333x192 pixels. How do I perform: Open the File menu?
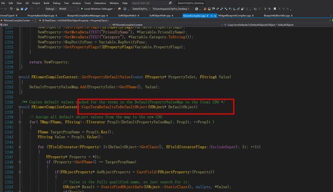tap(3, 3)
